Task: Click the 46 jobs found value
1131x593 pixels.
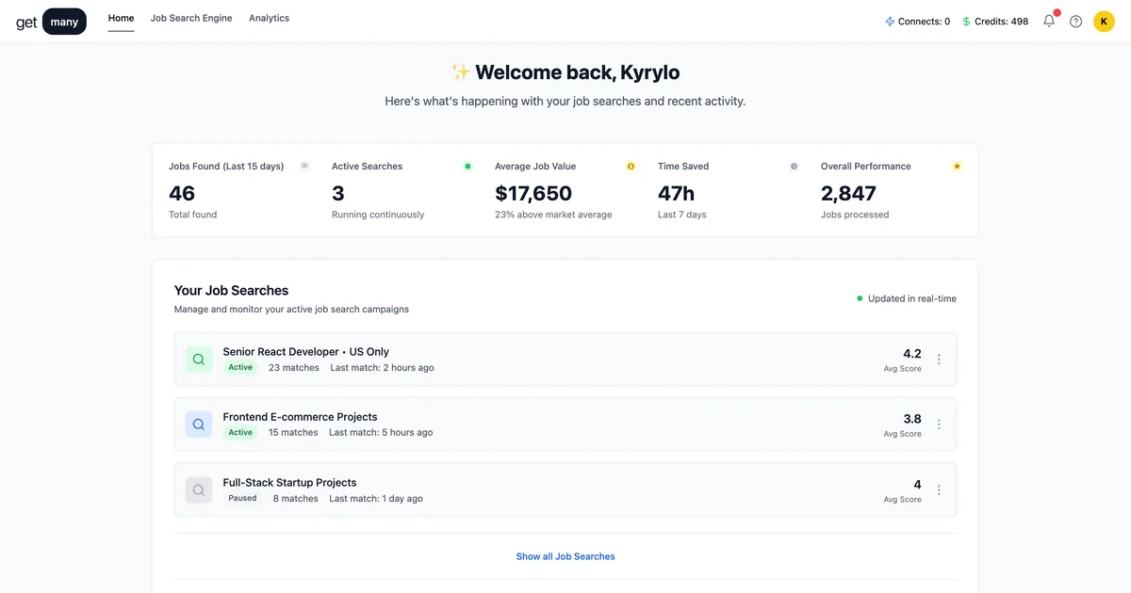Action: (x=182, y=193)
